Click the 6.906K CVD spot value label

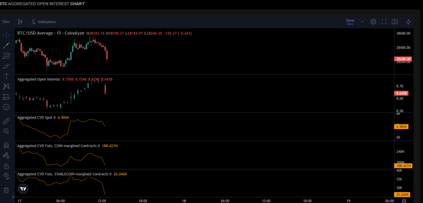pos(402,127)
